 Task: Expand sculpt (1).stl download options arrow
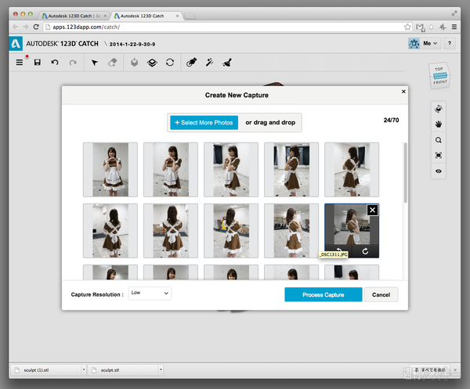[84, 370]
